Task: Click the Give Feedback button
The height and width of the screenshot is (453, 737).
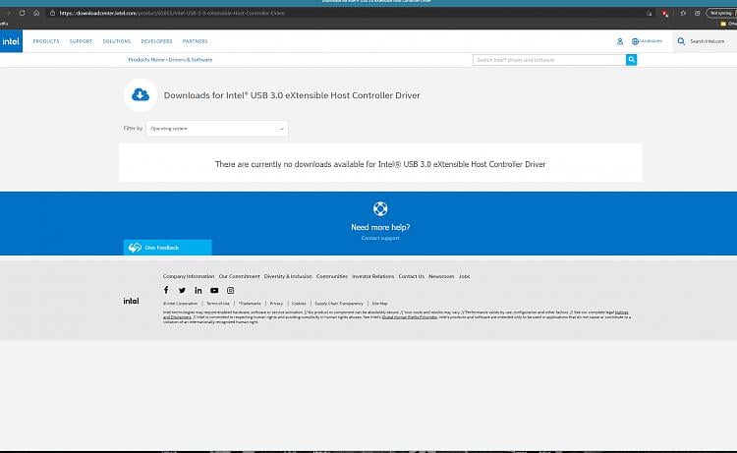Action: [167, 248]
